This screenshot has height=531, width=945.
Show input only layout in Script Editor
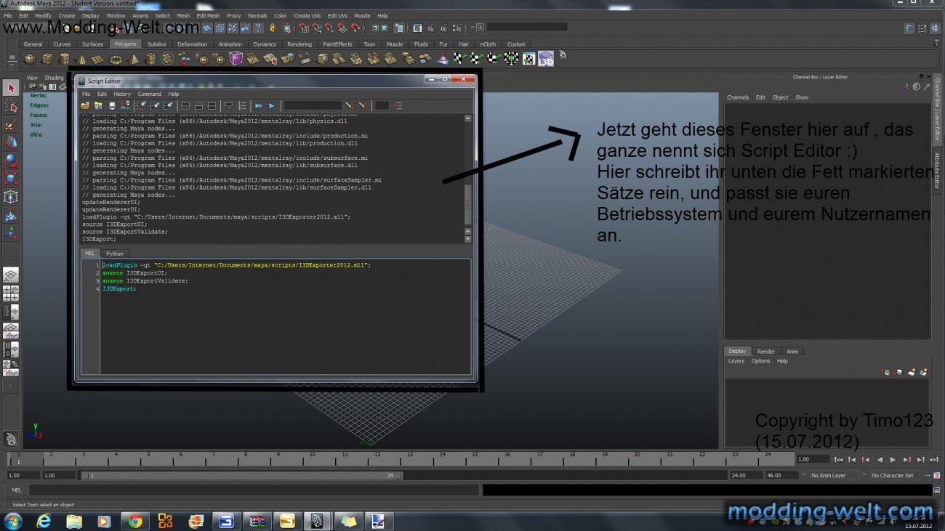198,106
